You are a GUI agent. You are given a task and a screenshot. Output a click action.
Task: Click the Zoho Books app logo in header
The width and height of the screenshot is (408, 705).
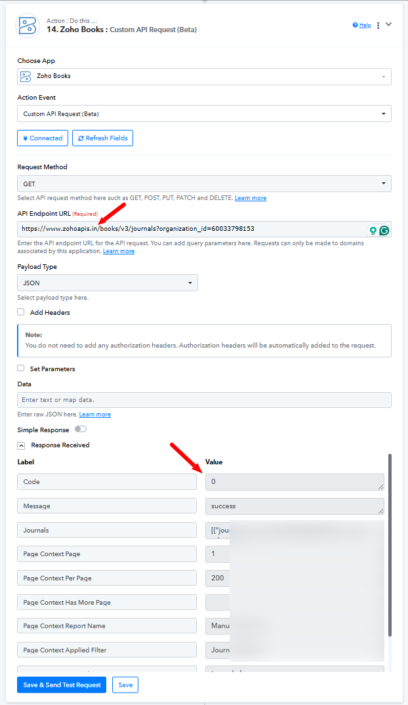(28, 25)
